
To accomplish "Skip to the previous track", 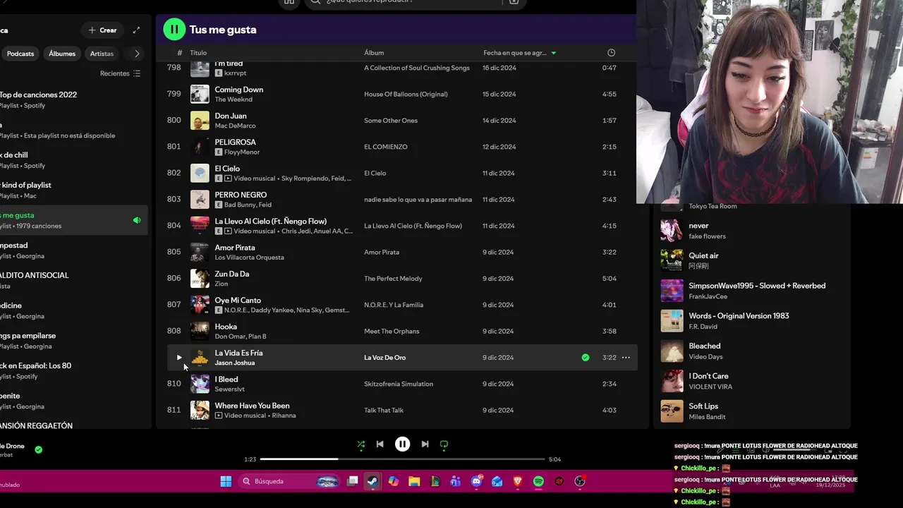I will [x=380, y=445].
